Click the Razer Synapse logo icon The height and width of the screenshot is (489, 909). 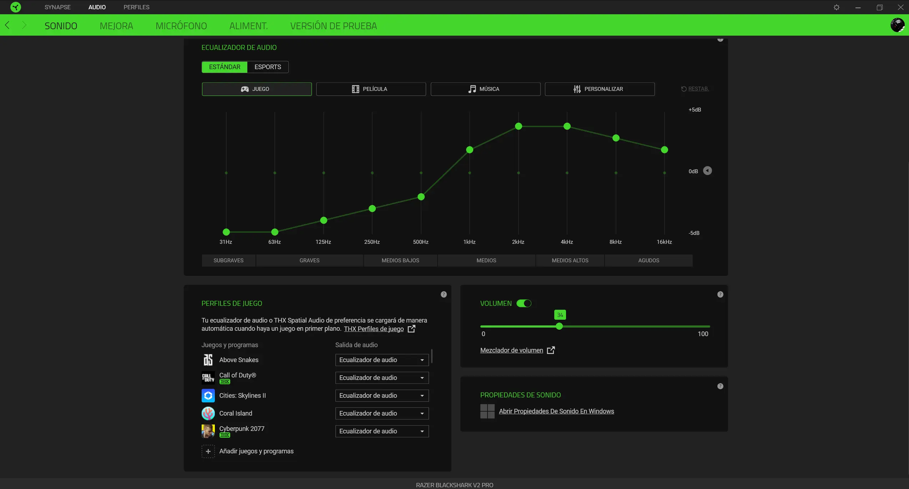[x=16, y=7]
